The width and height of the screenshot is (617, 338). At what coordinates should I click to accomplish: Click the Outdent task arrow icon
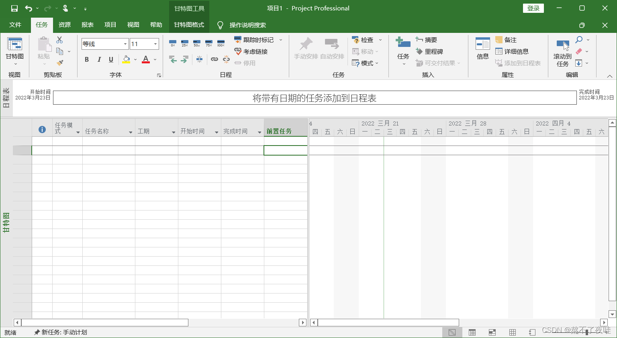point(173,59)
